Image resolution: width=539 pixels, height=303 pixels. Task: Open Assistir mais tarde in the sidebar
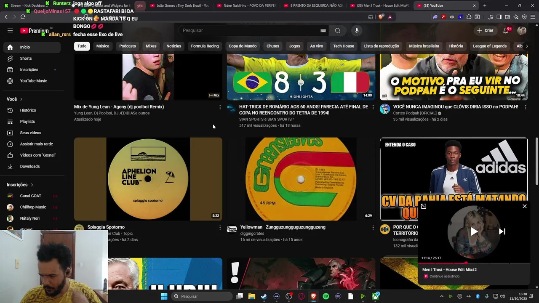pyautogui.click(x=32, y=144)
